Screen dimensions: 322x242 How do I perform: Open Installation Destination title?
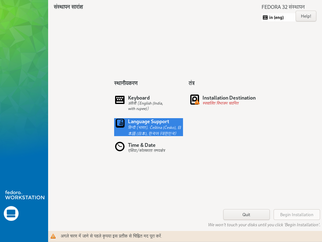229,98
